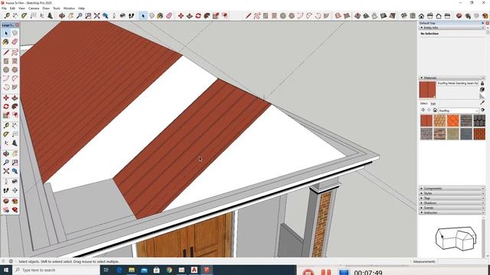
Task: Set default material using the material sidebar icon
Action: click(x=482, y=96)
